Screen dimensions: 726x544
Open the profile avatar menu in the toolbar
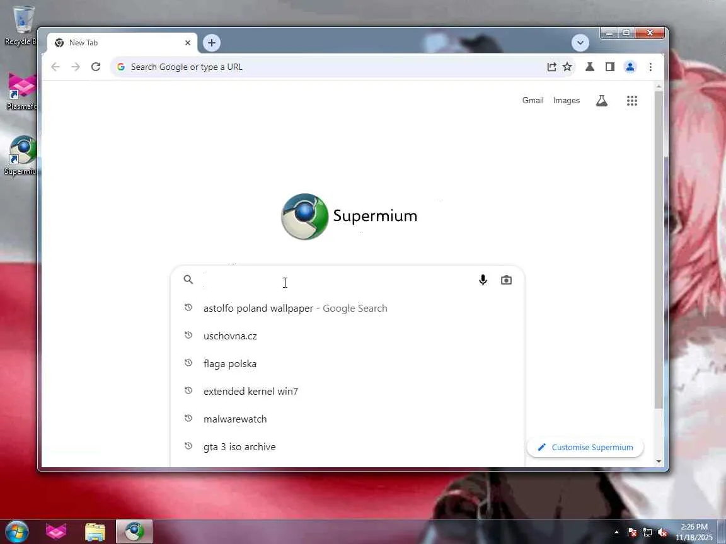pyautogui.click(x=630, y=67)
